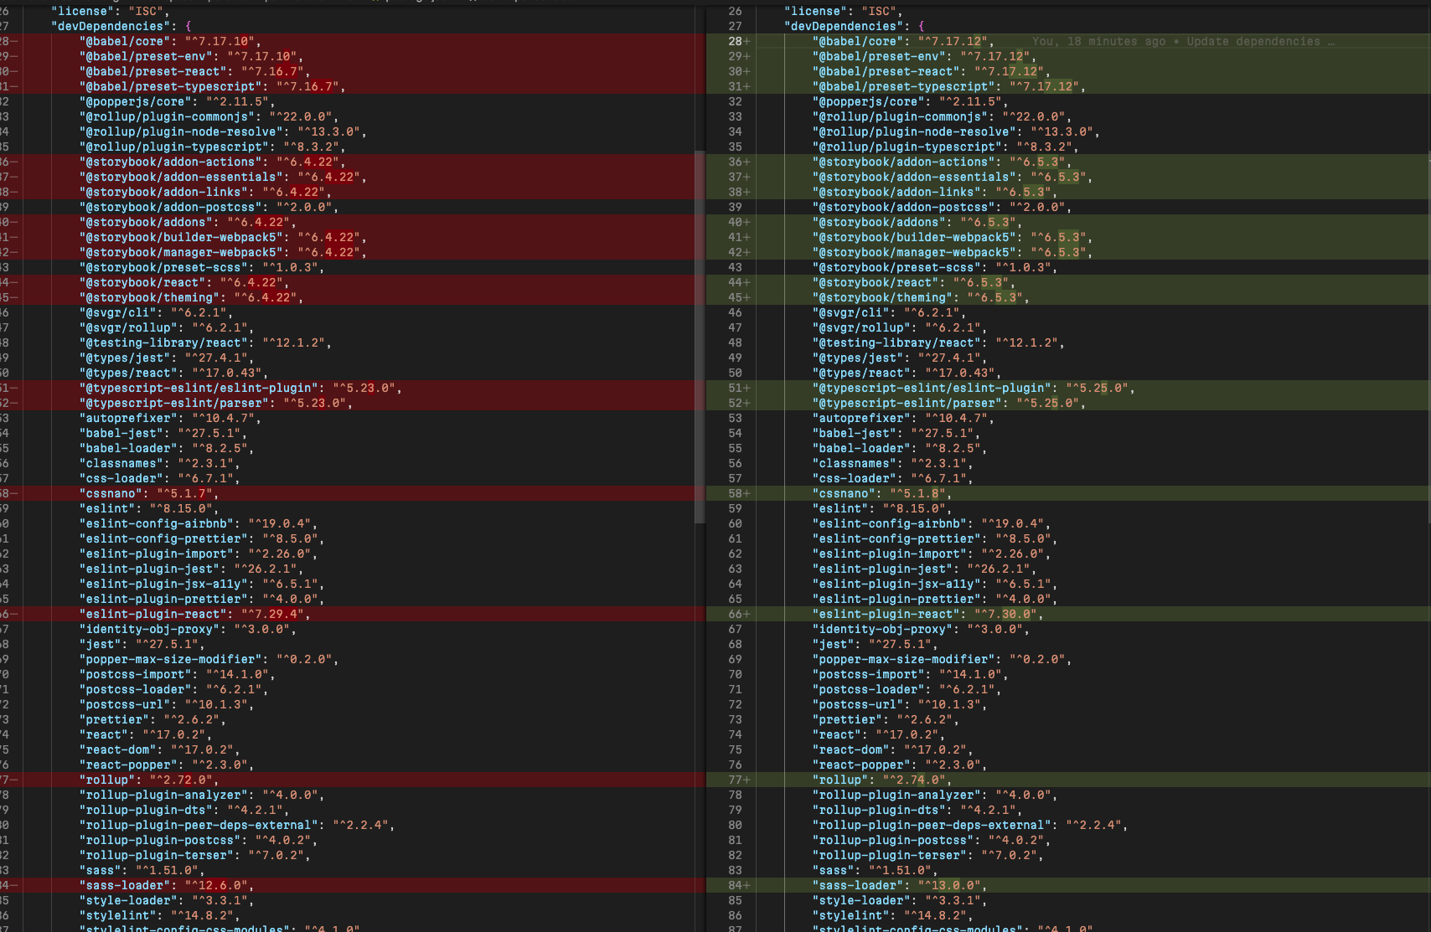The width and height of the screenshot is (1431, 932).
Task: Click "stylelint": "^14.8.2" on modified pane line 86
Action: point(889,915)
